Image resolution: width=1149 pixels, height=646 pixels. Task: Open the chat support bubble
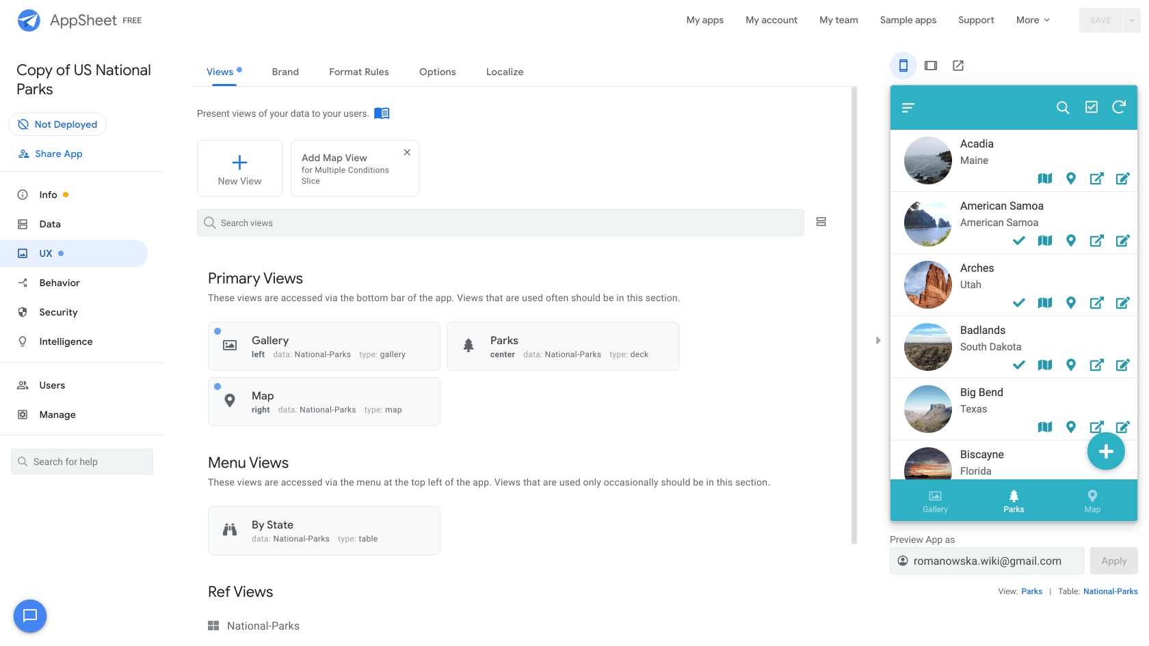point(30,616)
